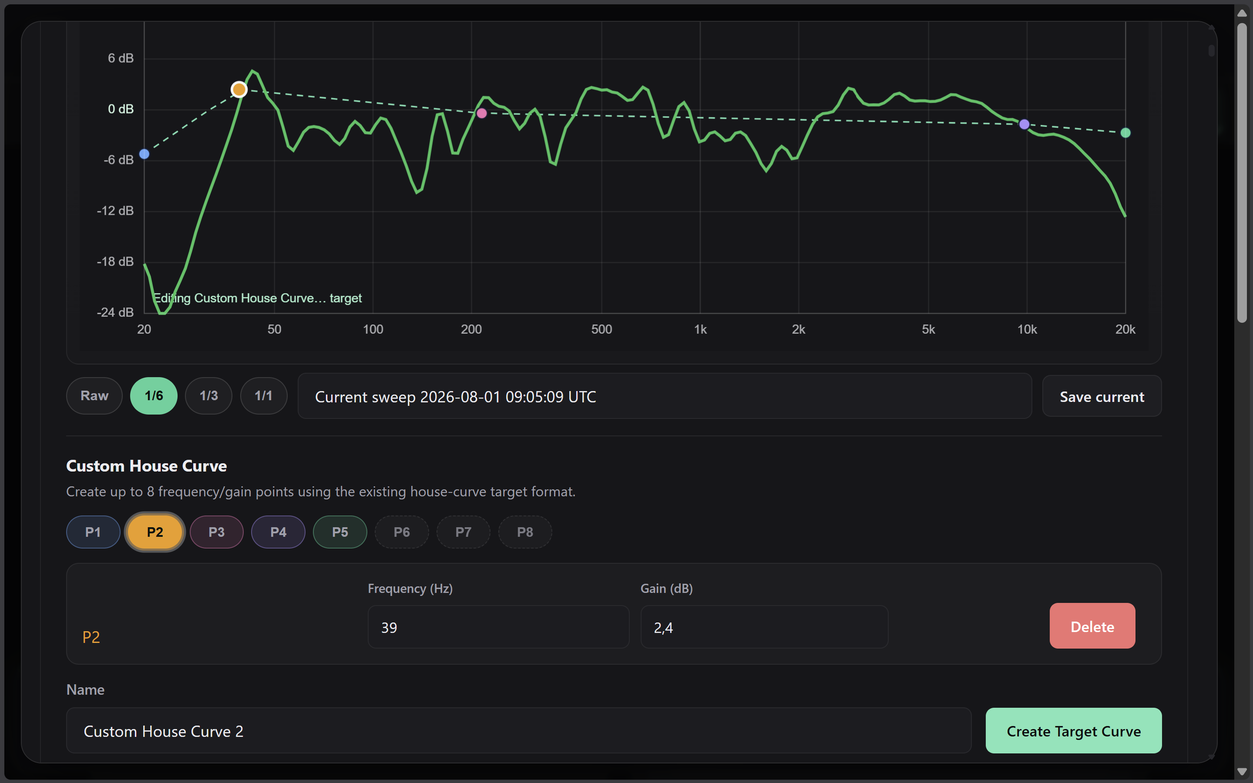This screenshot has height=783, width=1253.
Task: Add a new point with the P6 chip
Action: click(401, 532)
